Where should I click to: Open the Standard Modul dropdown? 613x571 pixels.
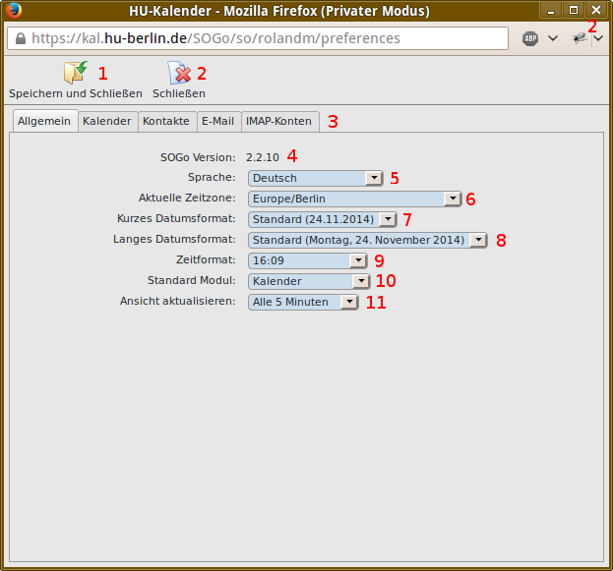click(307, 281)
